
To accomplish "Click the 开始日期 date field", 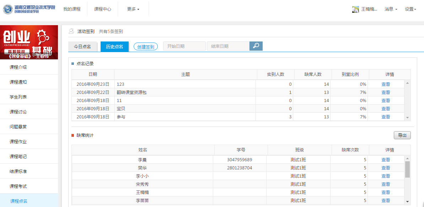I will click(184, 46).
